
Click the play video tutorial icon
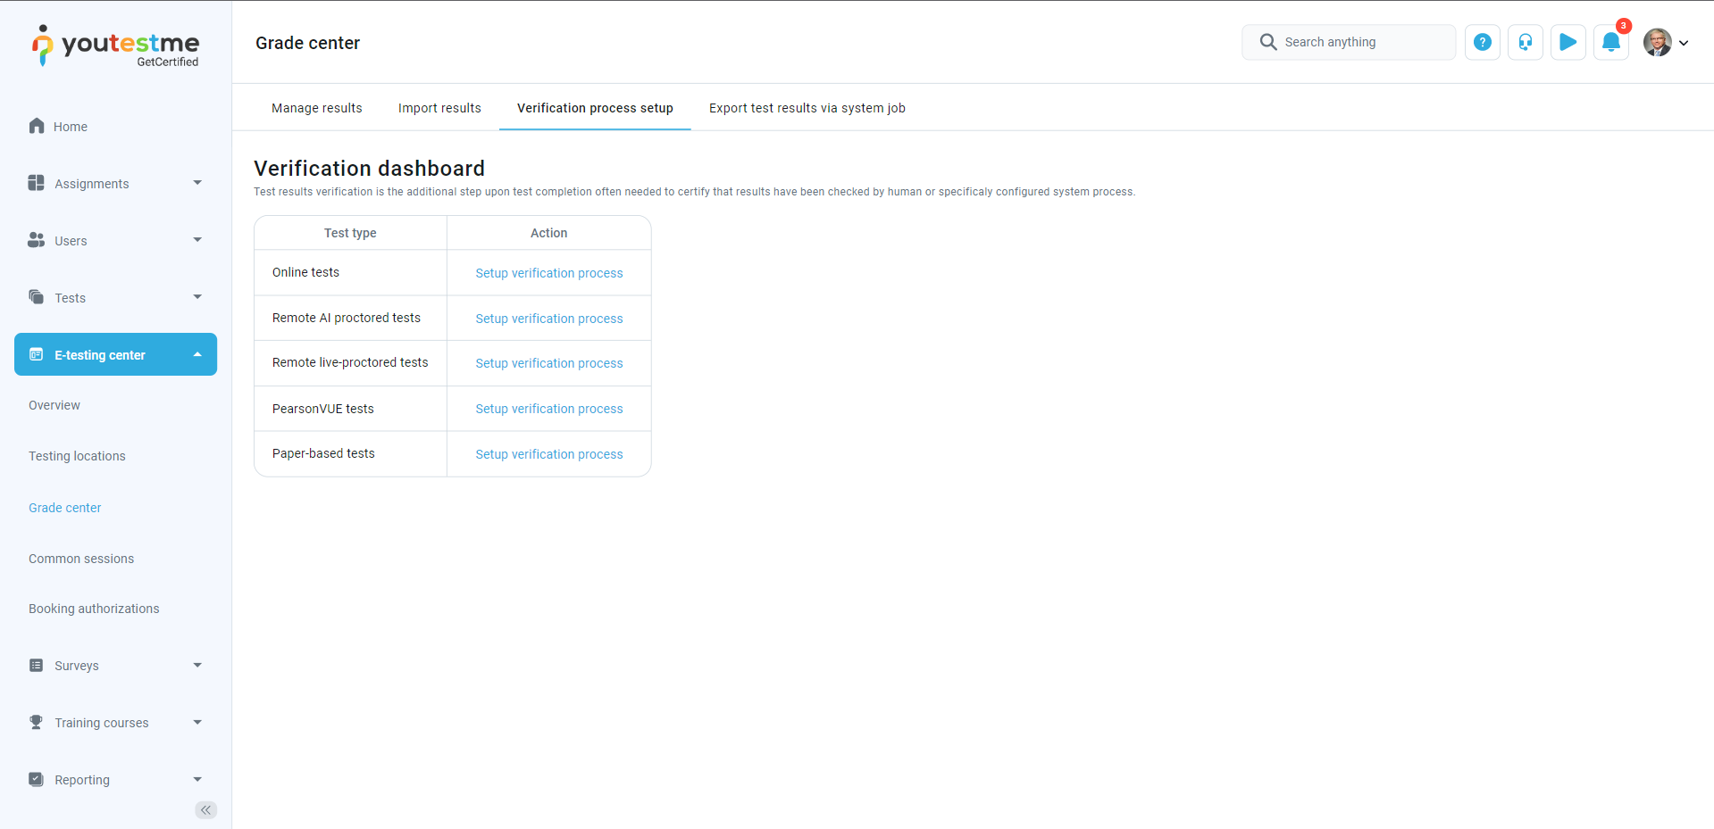(1568, 42)
